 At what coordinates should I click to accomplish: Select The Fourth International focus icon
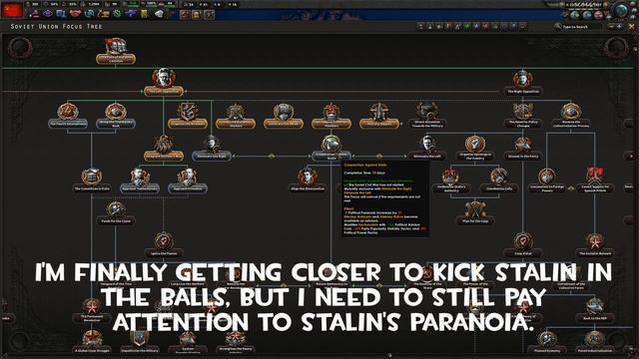(68, 112)
